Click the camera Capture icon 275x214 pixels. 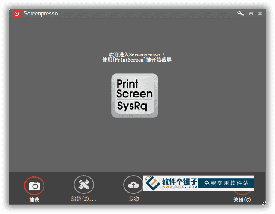pyautogui.click(x=34, y=186)
